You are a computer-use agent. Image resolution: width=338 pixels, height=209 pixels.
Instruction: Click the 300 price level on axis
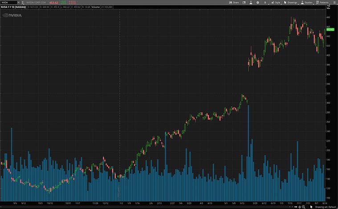point(328,103)
